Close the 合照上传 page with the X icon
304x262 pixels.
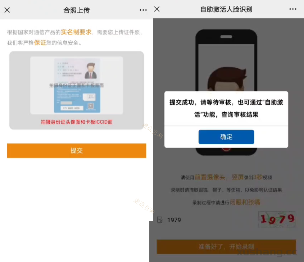point(7,10)
